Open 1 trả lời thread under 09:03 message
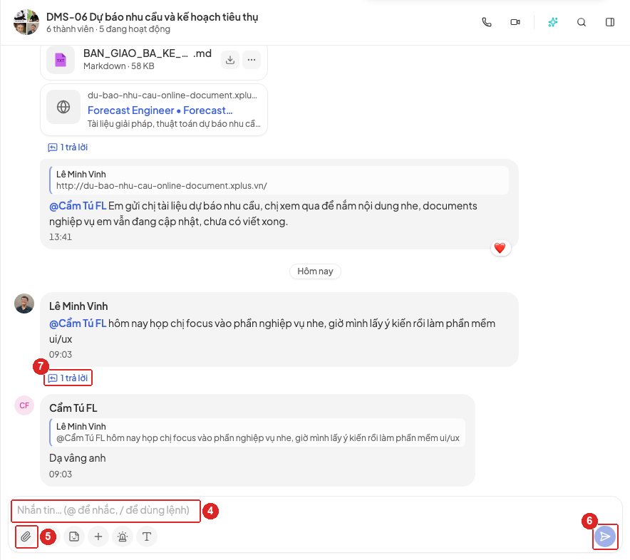 pyautogui.click(x=68, y=378)
